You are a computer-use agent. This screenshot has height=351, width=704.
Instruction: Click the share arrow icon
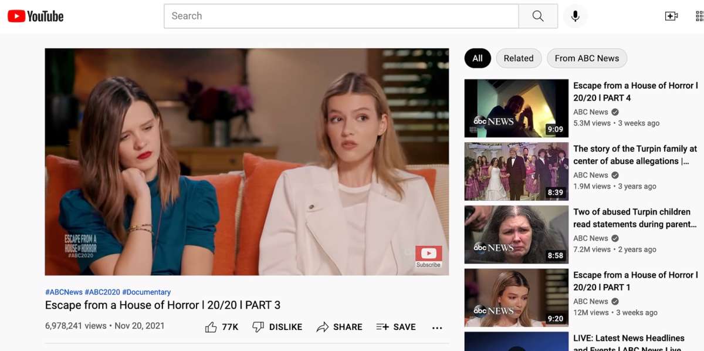click(322, 327)
